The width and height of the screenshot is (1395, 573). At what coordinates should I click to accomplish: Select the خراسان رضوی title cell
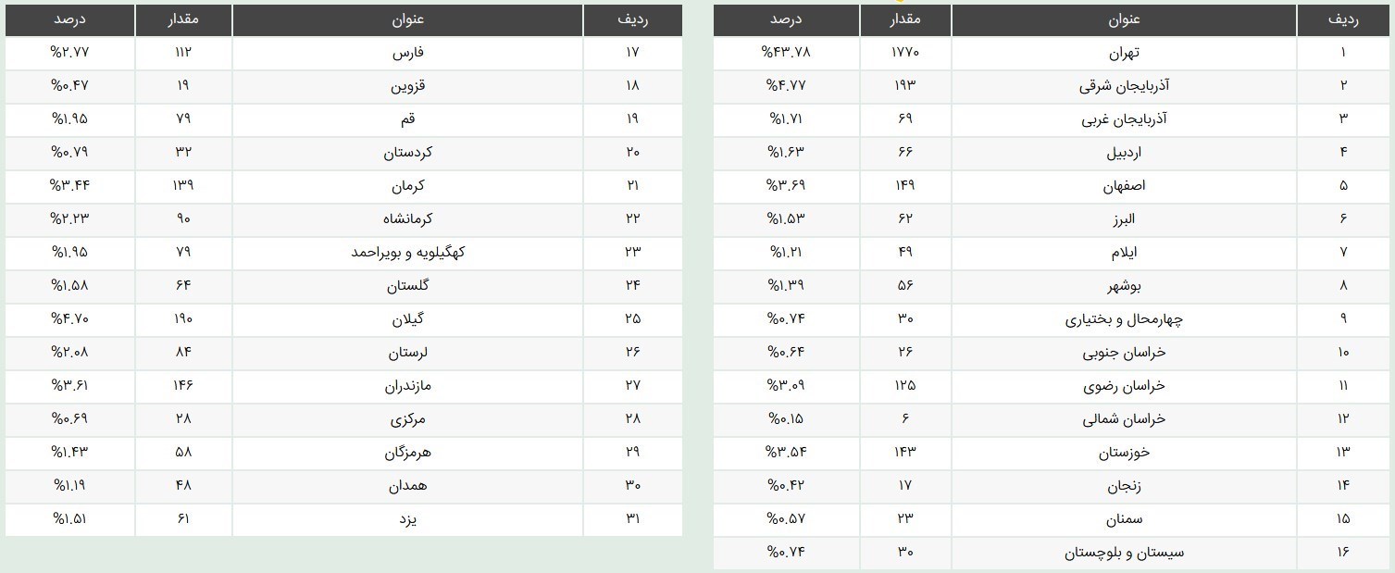[1124, 385]
